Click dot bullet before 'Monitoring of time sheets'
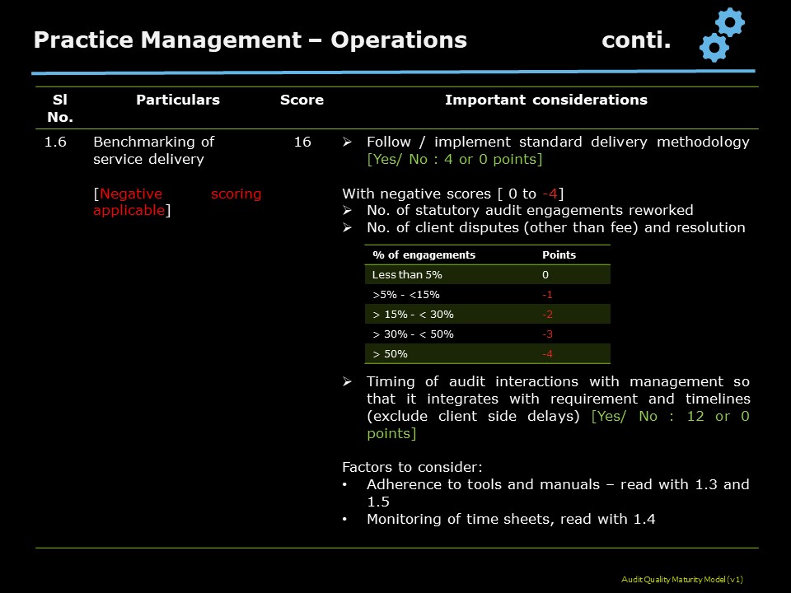This screenshot has height=593, width=791. click(x=344, y=519)
